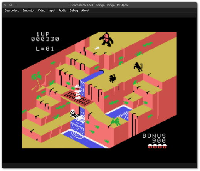
Task: Click the 1UP score label
Action: coord(43,34)
